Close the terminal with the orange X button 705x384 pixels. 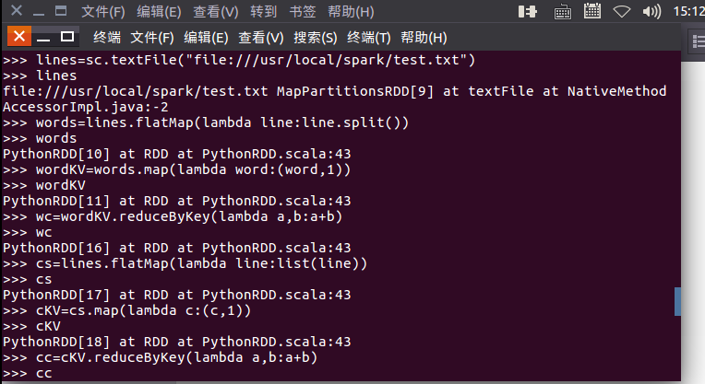[x=16, y=37]
